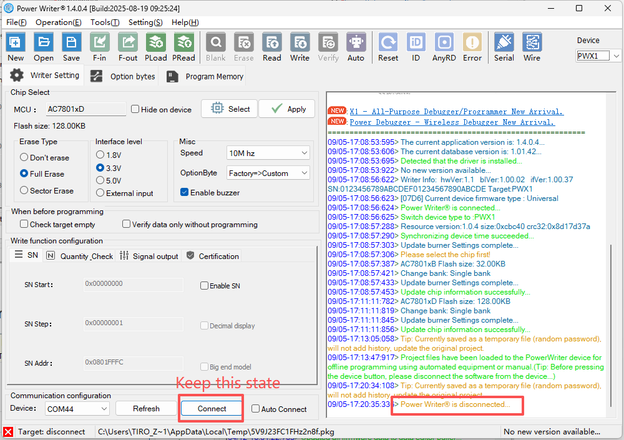Expand the Speed 10M hz dropdown

click(x=268, y=153)
